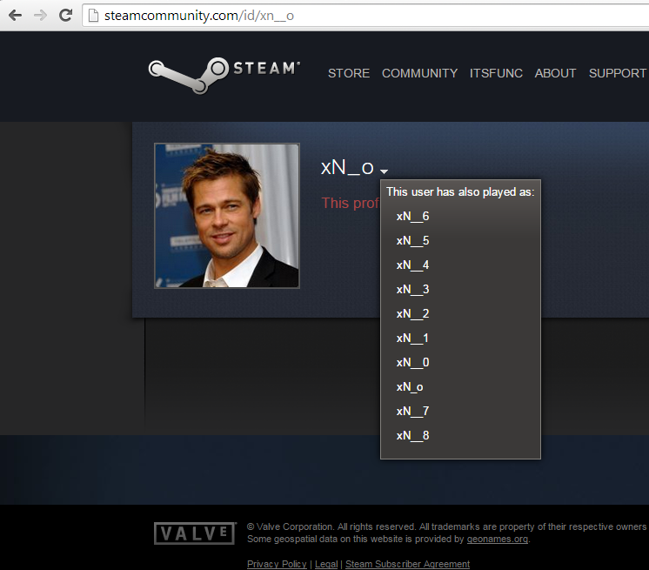Screen dimensions: 649x570
Task: Select alias xN__3 in list
Action: pos(412,289)
